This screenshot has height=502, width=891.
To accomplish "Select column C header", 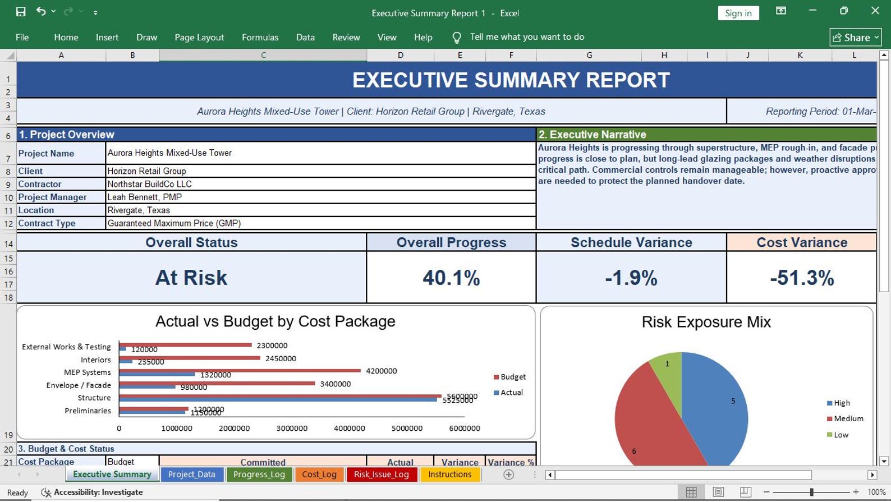I will coord(263,56).
